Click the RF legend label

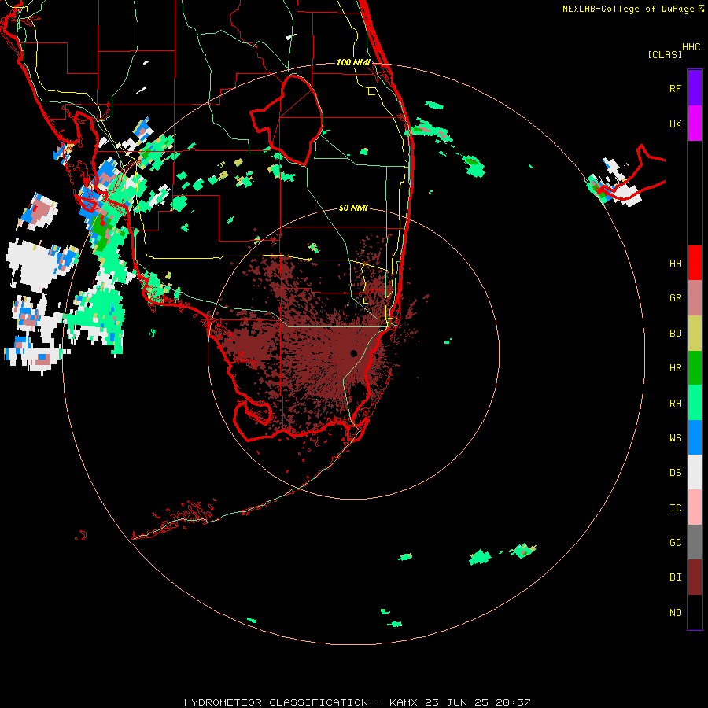[675, 88]
